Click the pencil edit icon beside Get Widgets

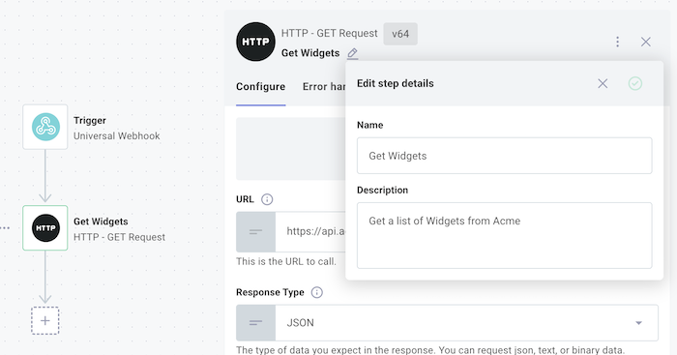(x=353, y=53)
